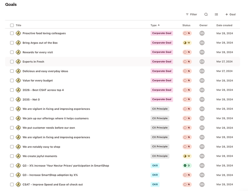248x191 pixels.
Task: Click Corporate Goal tag on 2035 - Net 0 row
Action: 162,99
